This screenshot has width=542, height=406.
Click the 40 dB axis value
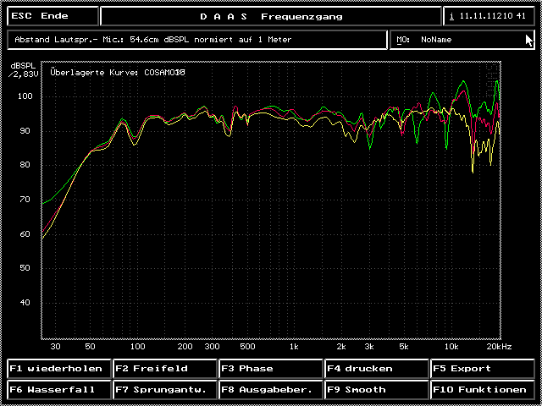[25, 303]
